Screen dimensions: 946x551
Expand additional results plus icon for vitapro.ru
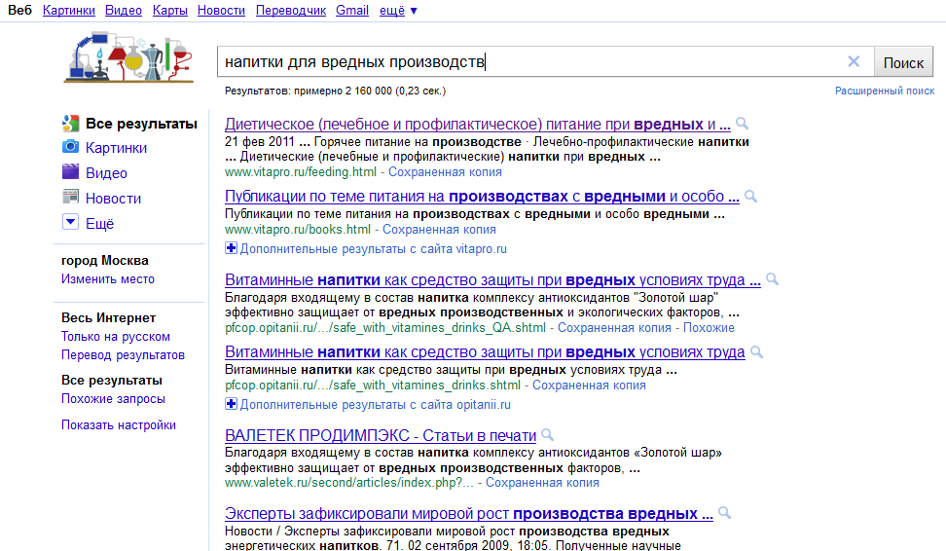coord(231,248)
